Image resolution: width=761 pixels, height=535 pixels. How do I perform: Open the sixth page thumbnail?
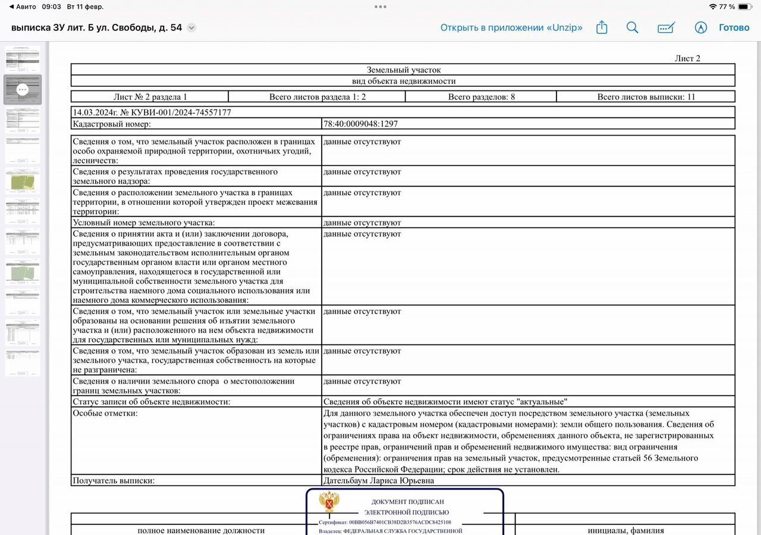[x=23, y=211]
